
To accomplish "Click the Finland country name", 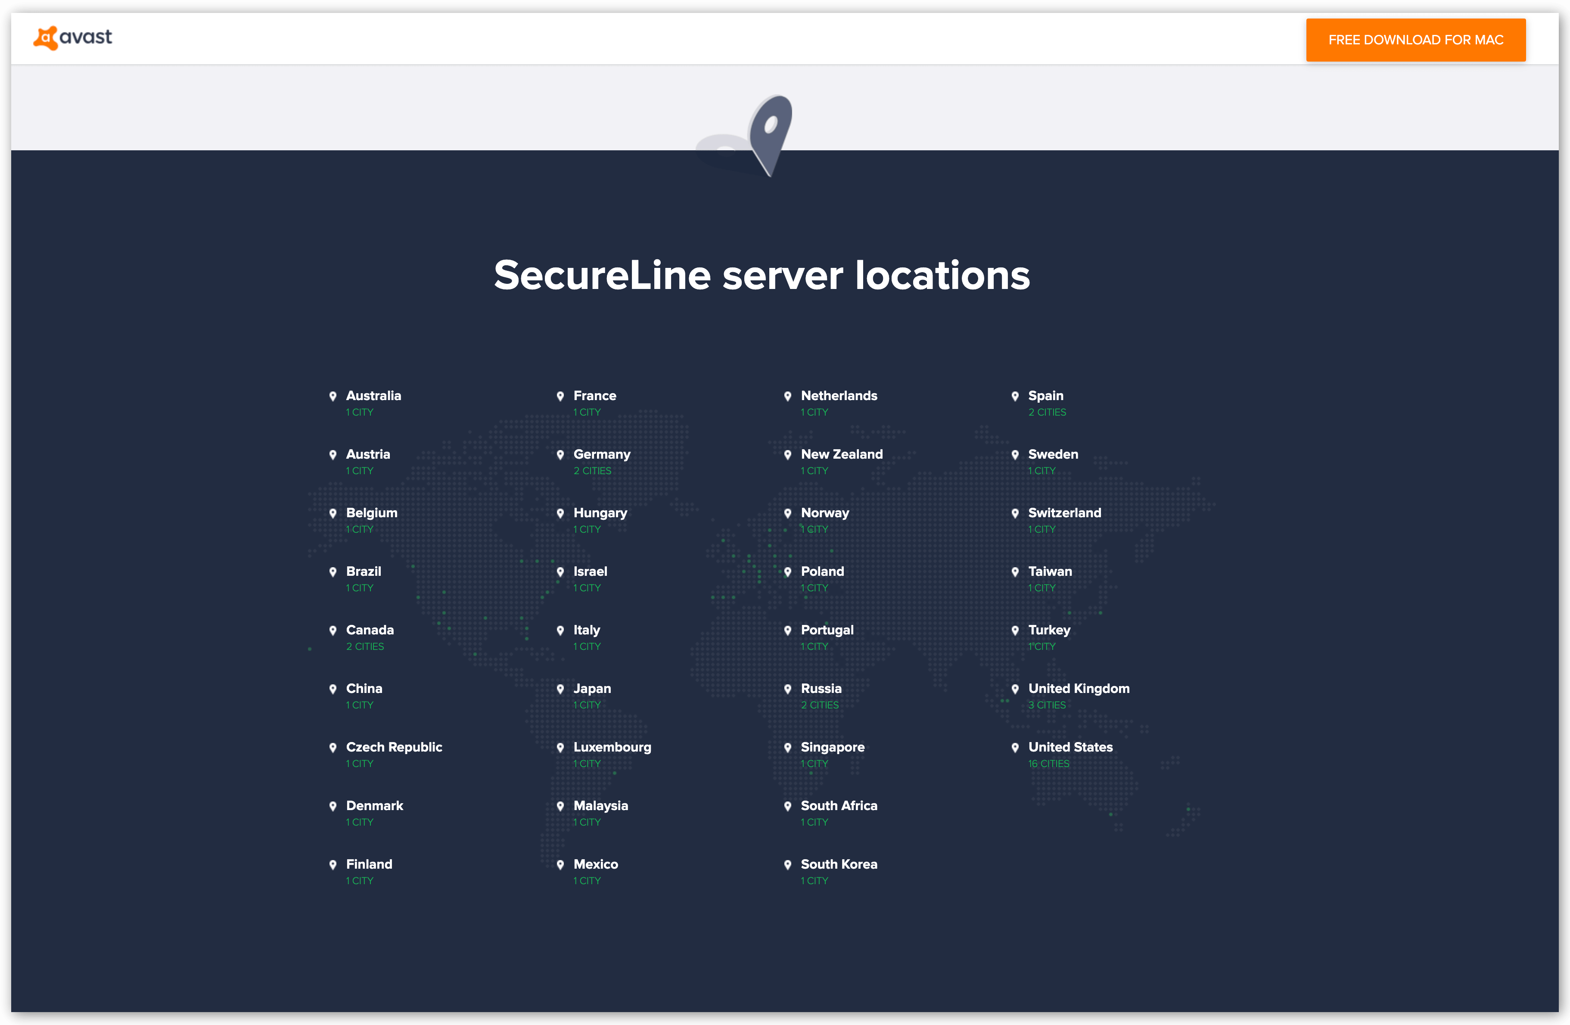I will coord(369,864).
